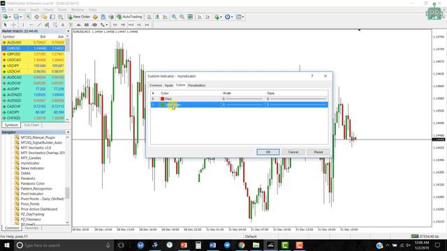Select the horizontal line drawing tool
Viewport: 447px width, 251px height.
(x=31, y=25)
